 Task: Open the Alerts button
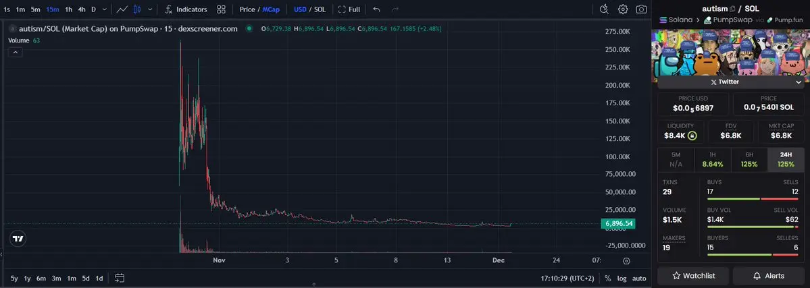point(769,276)
